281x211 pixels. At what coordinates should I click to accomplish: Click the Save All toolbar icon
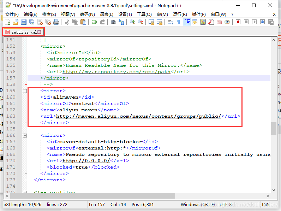point(32,22)
